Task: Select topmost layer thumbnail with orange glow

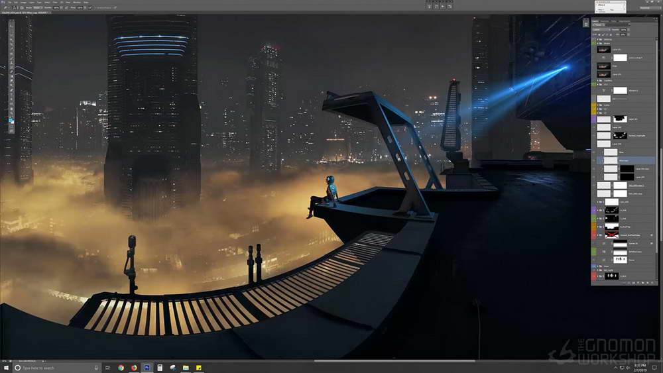Action: click(x=603, y=50)
